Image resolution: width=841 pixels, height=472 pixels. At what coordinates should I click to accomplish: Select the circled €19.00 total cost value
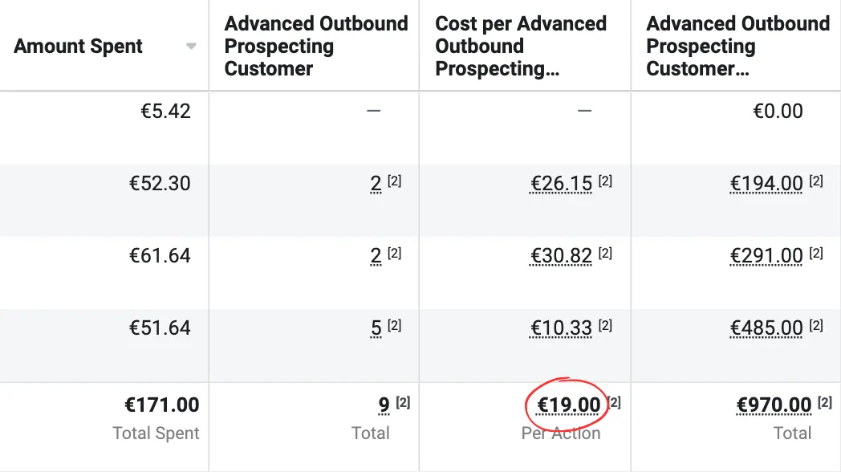tap(568, 405)
